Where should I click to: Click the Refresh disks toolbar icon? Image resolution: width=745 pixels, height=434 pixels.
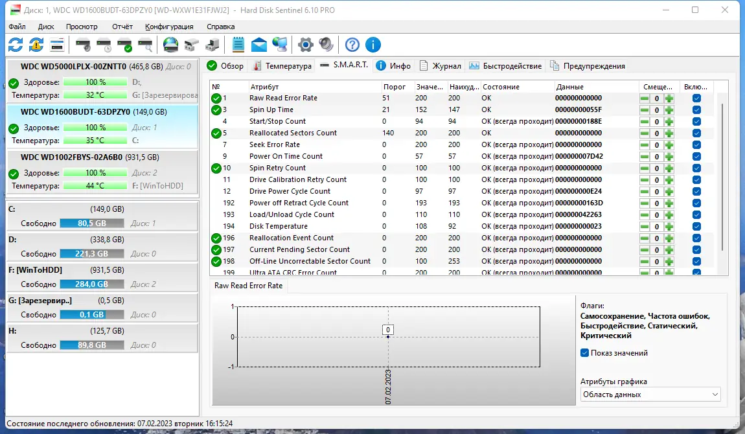(16, 45)
